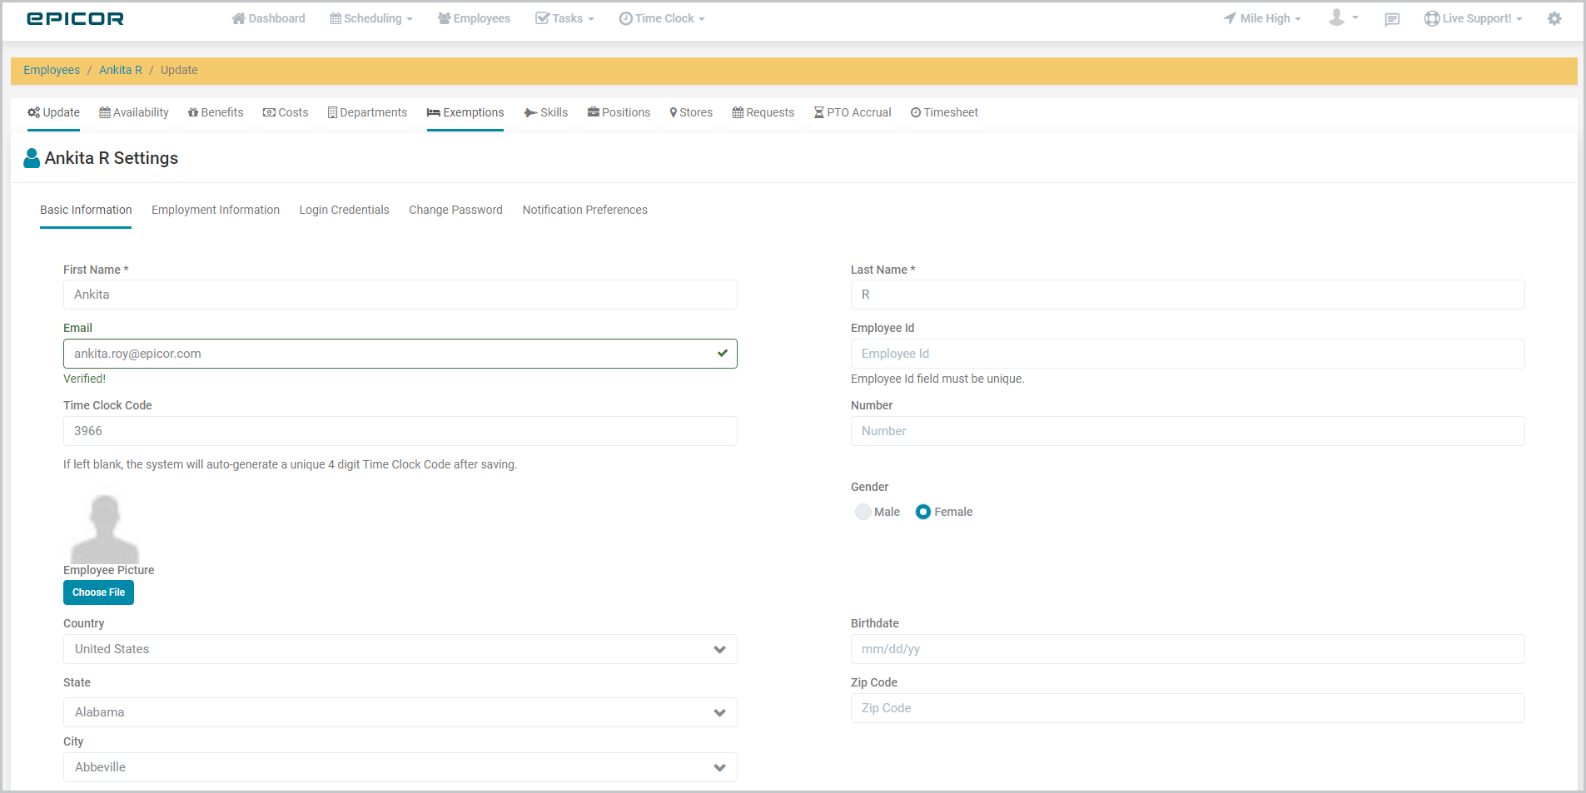Switch to Change Password tab
This screenshot has width=1586, height=793.
[x=455, y=210]
